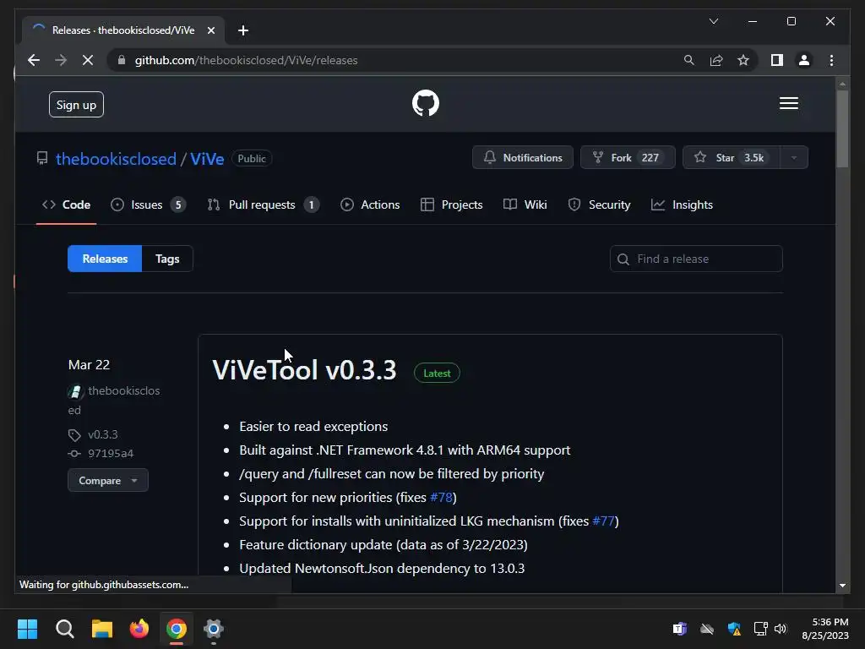Screen dimensions: 865x649
Task: Toggle the Chrome side panel
Action: pos(777,60)
